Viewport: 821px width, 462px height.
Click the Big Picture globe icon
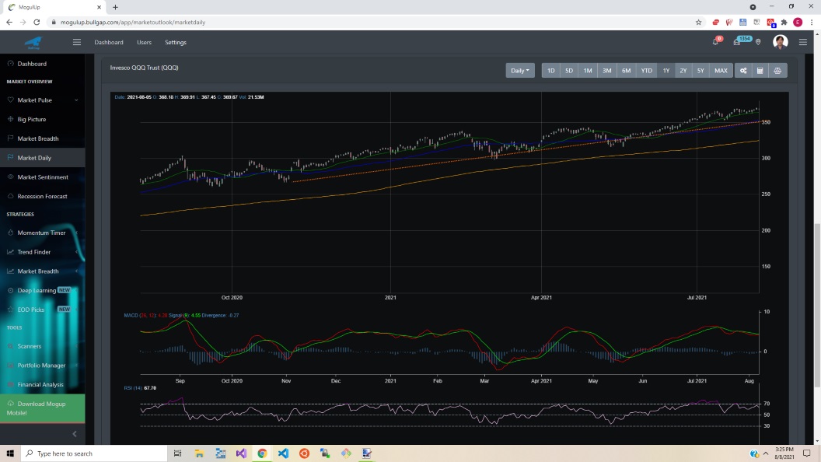tap(10, 119)
